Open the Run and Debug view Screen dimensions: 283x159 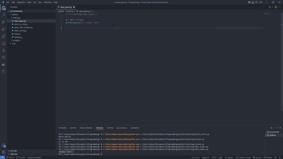(4, 29)
